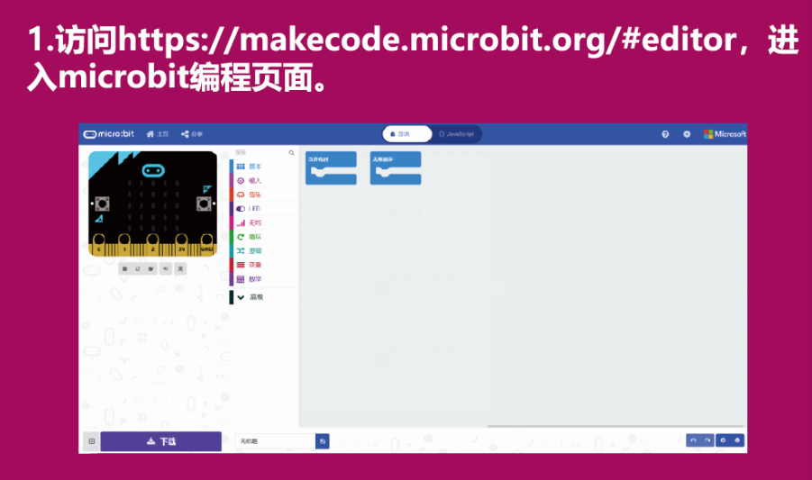Open the Music (音乐) blocks category

click(x=264, y=195)
